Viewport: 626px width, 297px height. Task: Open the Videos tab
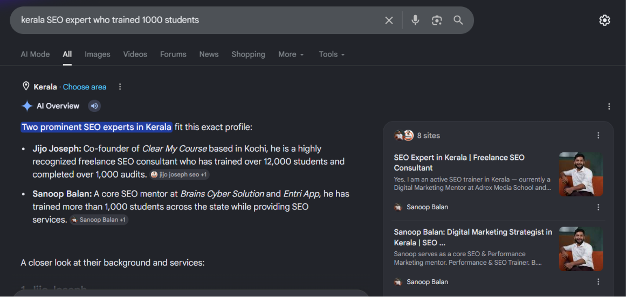[x=135, y=54]
